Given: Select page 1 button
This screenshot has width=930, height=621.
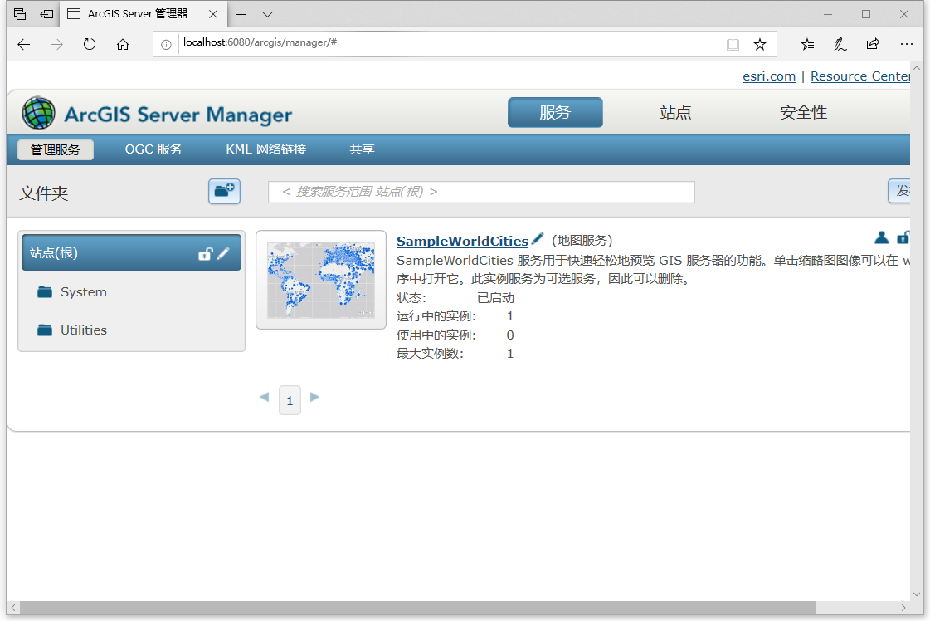Looking at the screenshot, I should click(290, 400).
